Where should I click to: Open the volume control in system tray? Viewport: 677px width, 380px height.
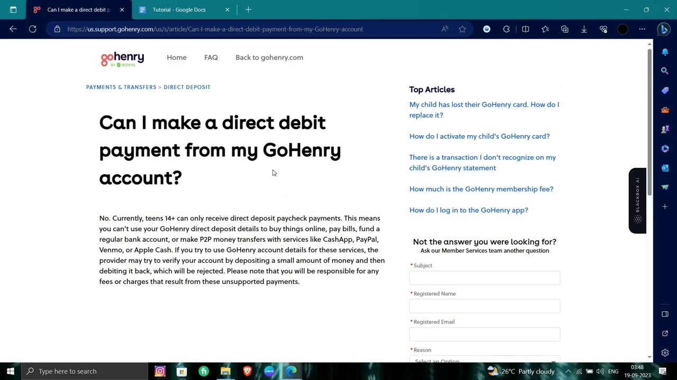600,371
